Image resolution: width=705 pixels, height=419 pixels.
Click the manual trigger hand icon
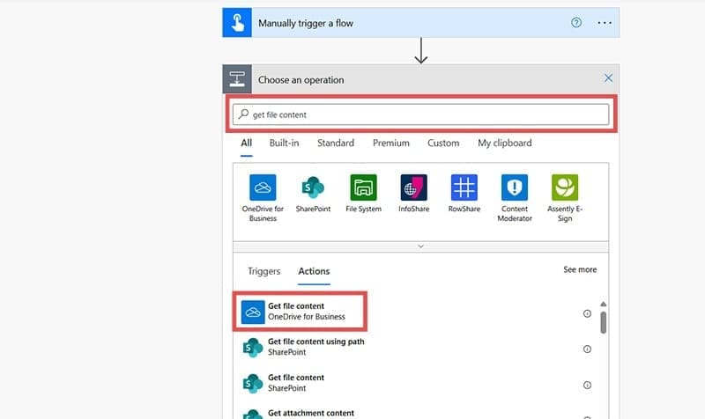coord(237,23)
